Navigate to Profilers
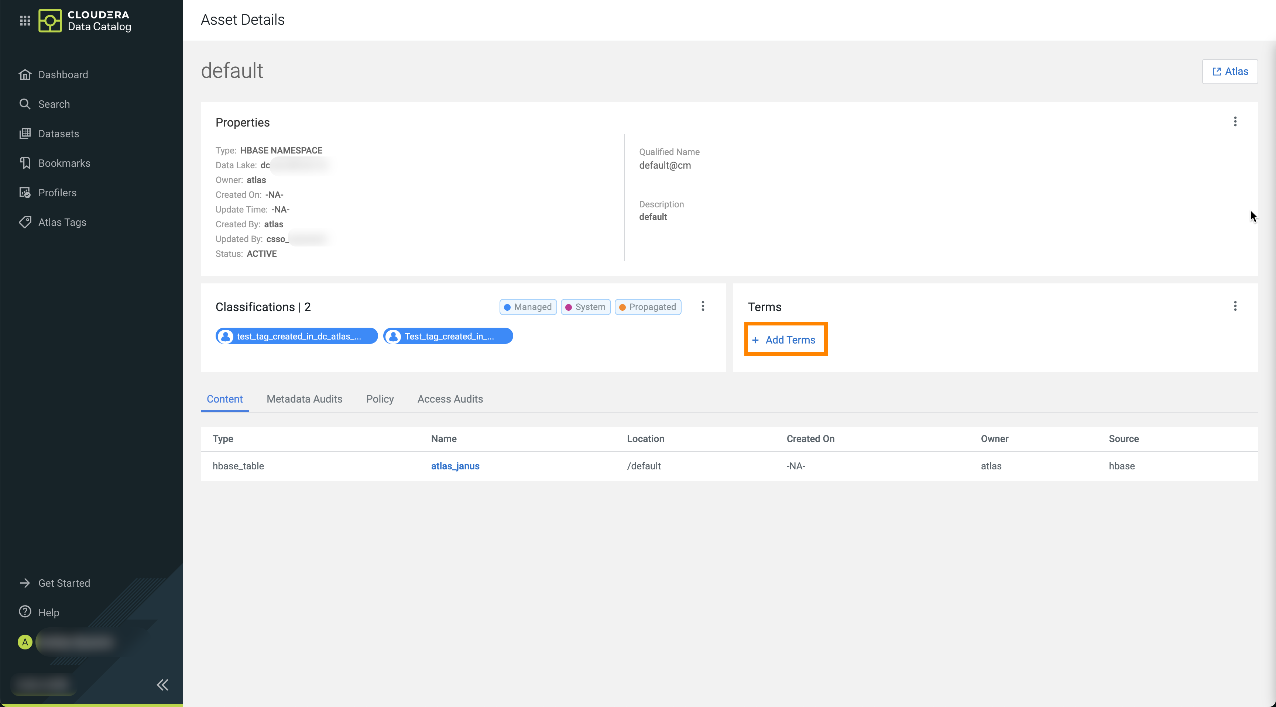The image size is (1276, 707). pos(57,193)
